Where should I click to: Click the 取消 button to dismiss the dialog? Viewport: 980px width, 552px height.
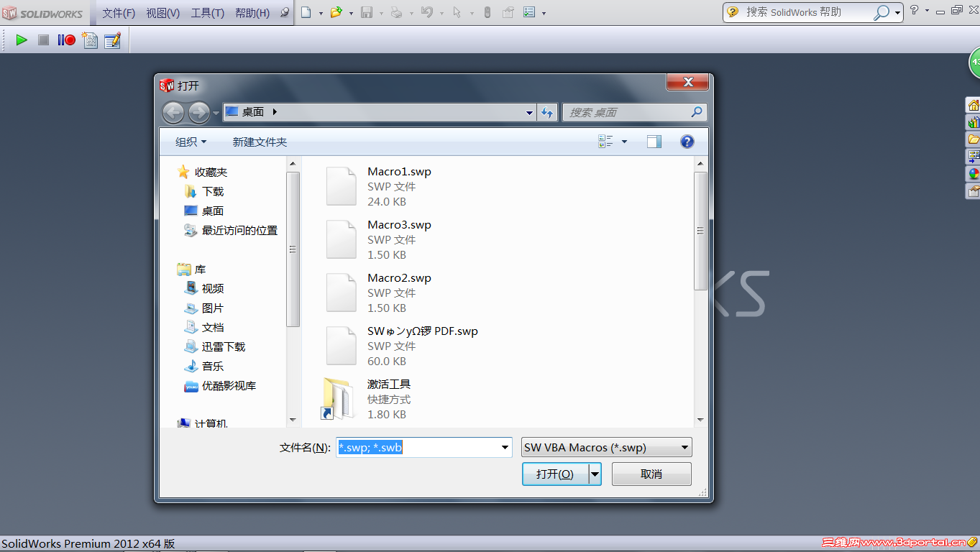651,474
